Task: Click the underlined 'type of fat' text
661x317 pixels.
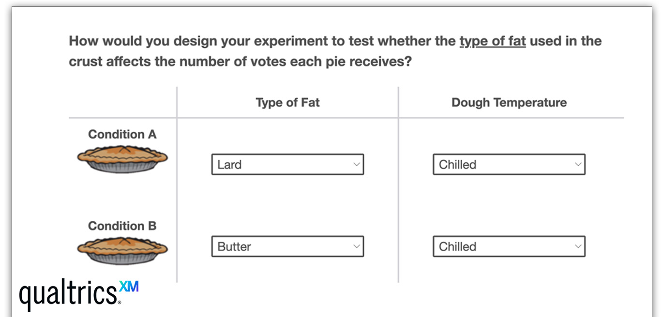Action: click(x=493, y=41)
